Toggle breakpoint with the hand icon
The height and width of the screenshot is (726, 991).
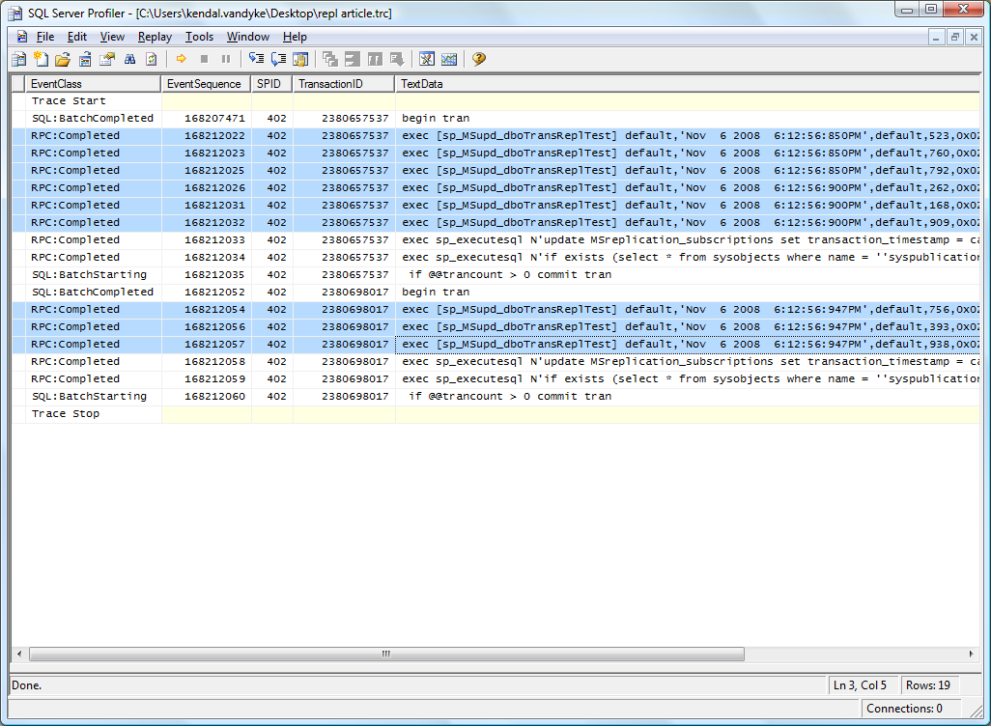coord(300,59)
